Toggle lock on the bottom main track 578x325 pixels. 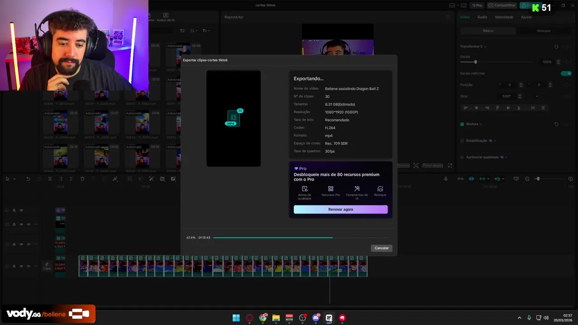(x=14, y=266)
